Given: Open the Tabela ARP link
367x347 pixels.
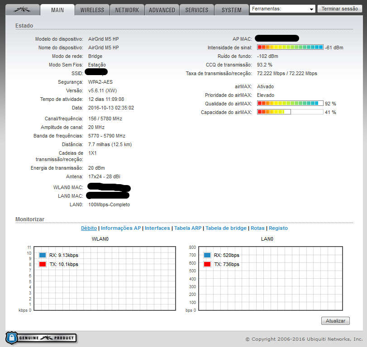Looking at the screenshot, I should [188, 228].
